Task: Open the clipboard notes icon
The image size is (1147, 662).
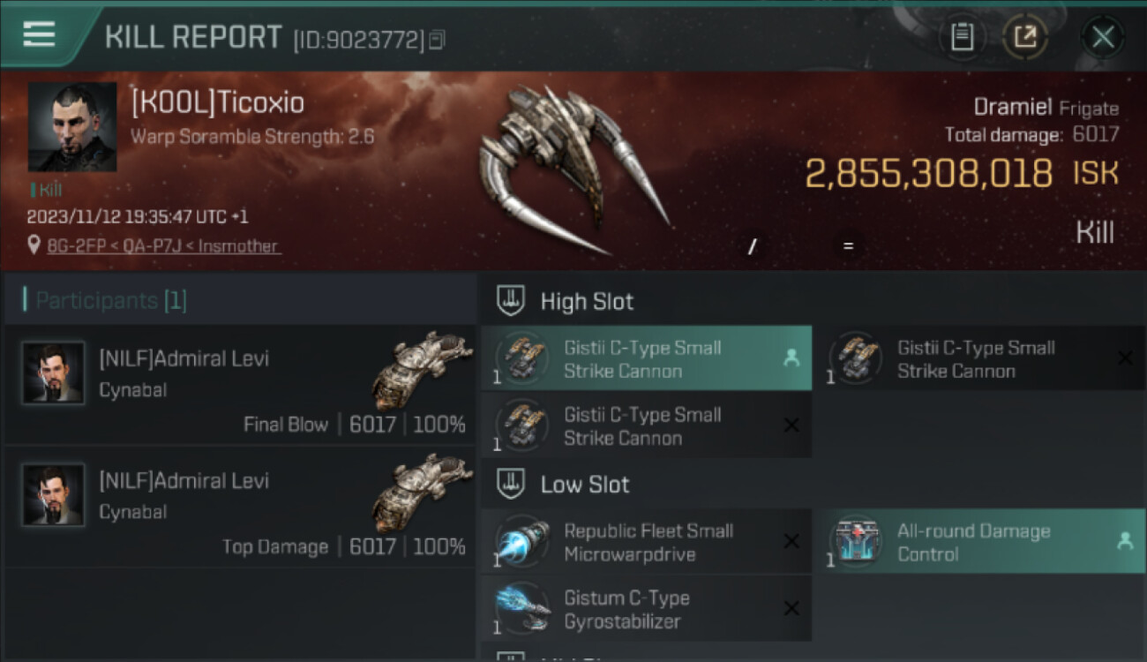Action: click(x=962, y=37)
